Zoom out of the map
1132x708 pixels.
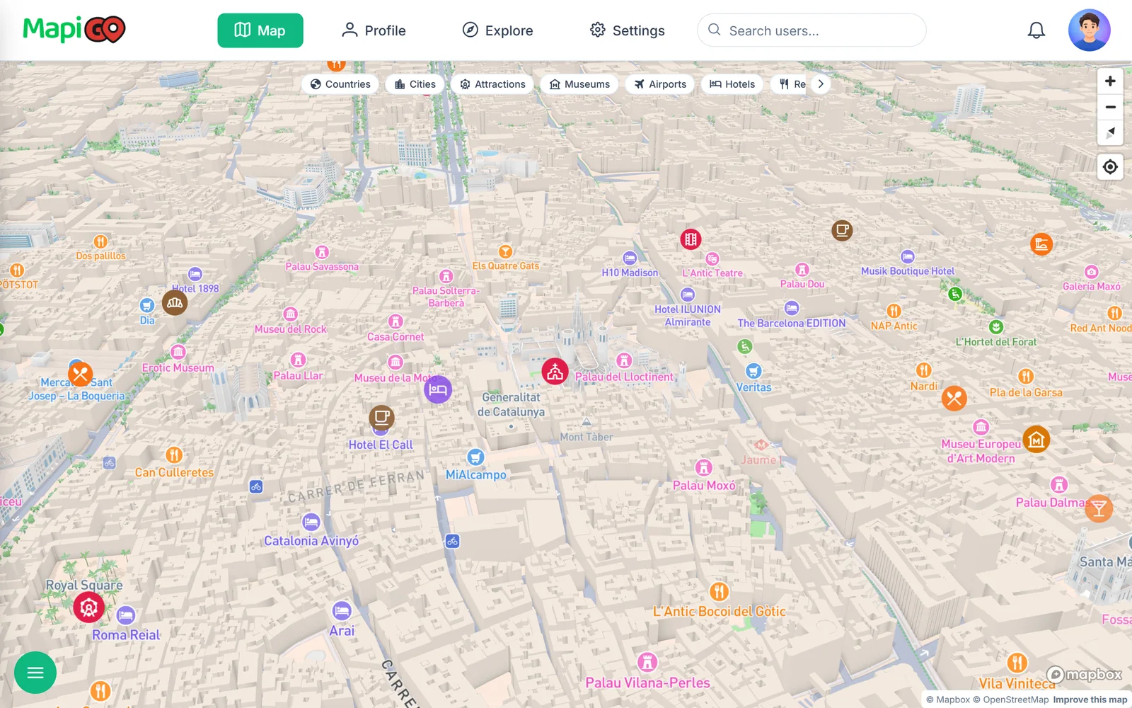pos(1110,108)
